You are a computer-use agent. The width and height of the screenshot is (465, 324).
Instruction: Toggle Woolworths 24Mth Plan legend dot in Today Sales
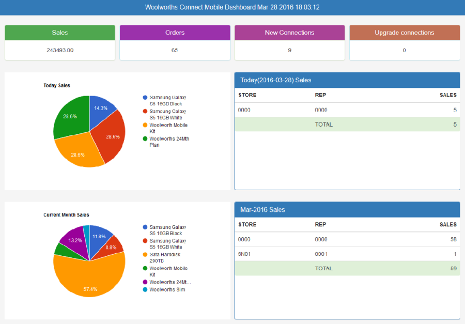tap(145, 138)
